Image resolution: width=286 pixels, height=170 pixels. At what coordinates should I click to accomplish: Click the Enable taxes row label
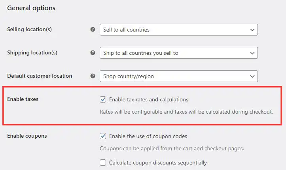pyautogui.click(x=23, y=99)
